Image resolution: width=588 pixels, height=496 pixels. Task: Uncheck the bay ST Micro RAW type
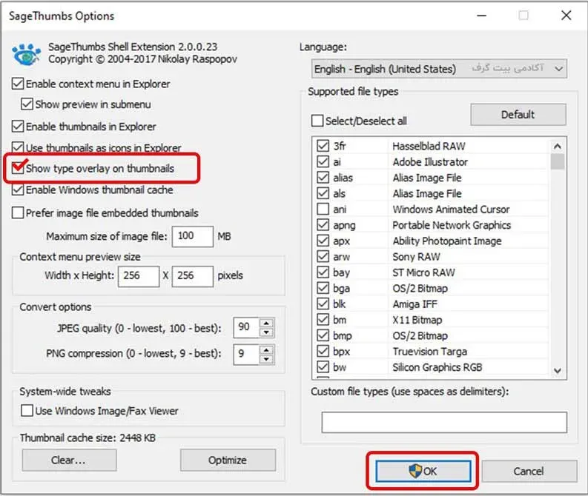tap(323, 272)
